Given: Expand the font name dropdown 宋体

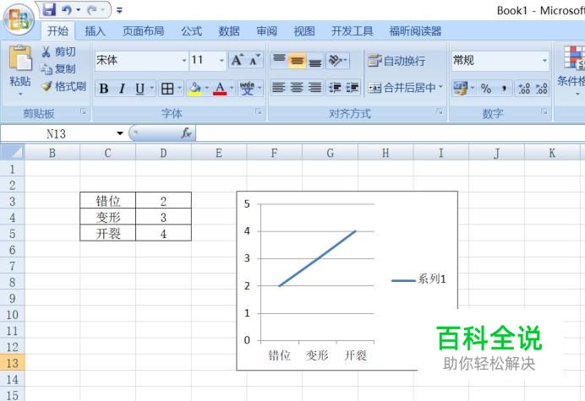Looking at the screenshot, I should click(184, 61).
